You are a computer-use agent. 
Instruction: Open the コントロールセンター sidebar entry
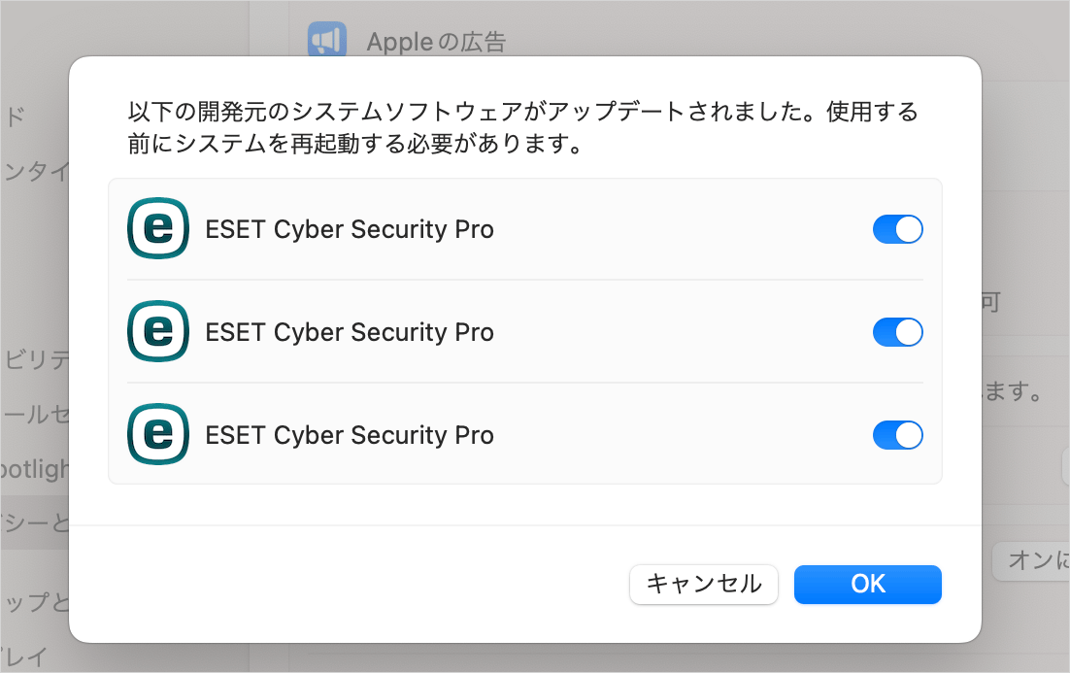(34, 414)
